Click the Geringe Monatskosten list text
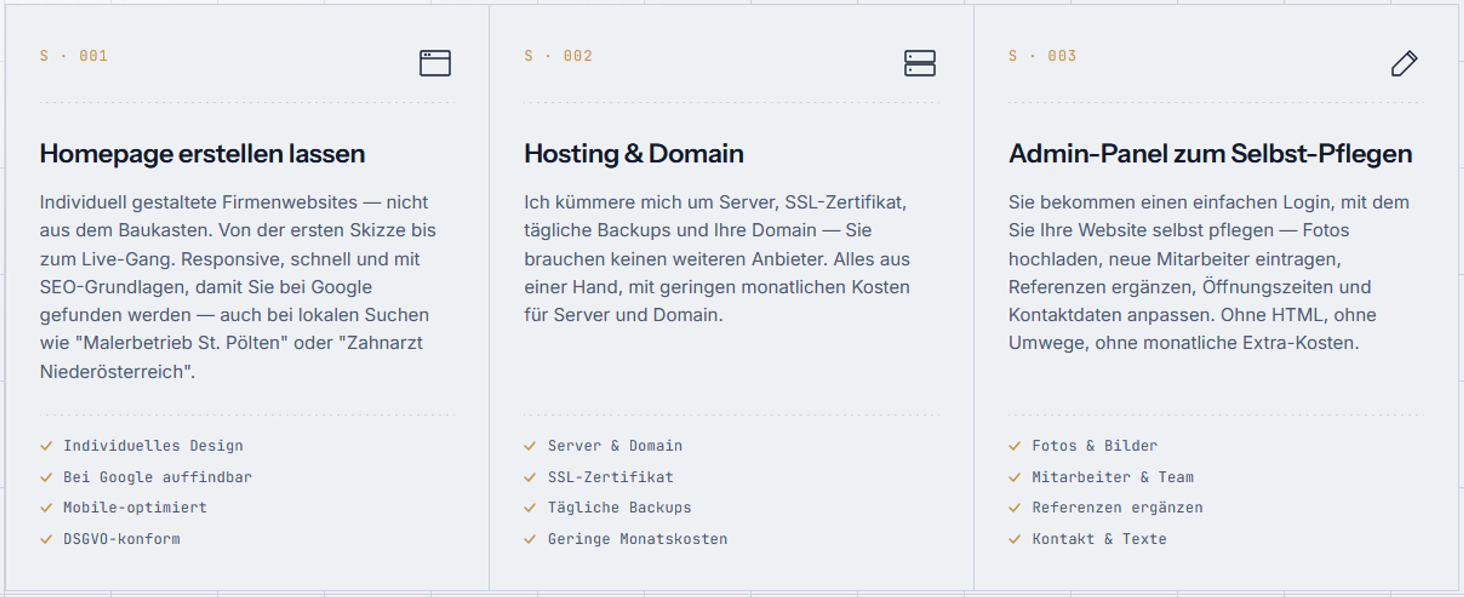1464x597 pixels. pyautogui.click(x=638, y=539)
